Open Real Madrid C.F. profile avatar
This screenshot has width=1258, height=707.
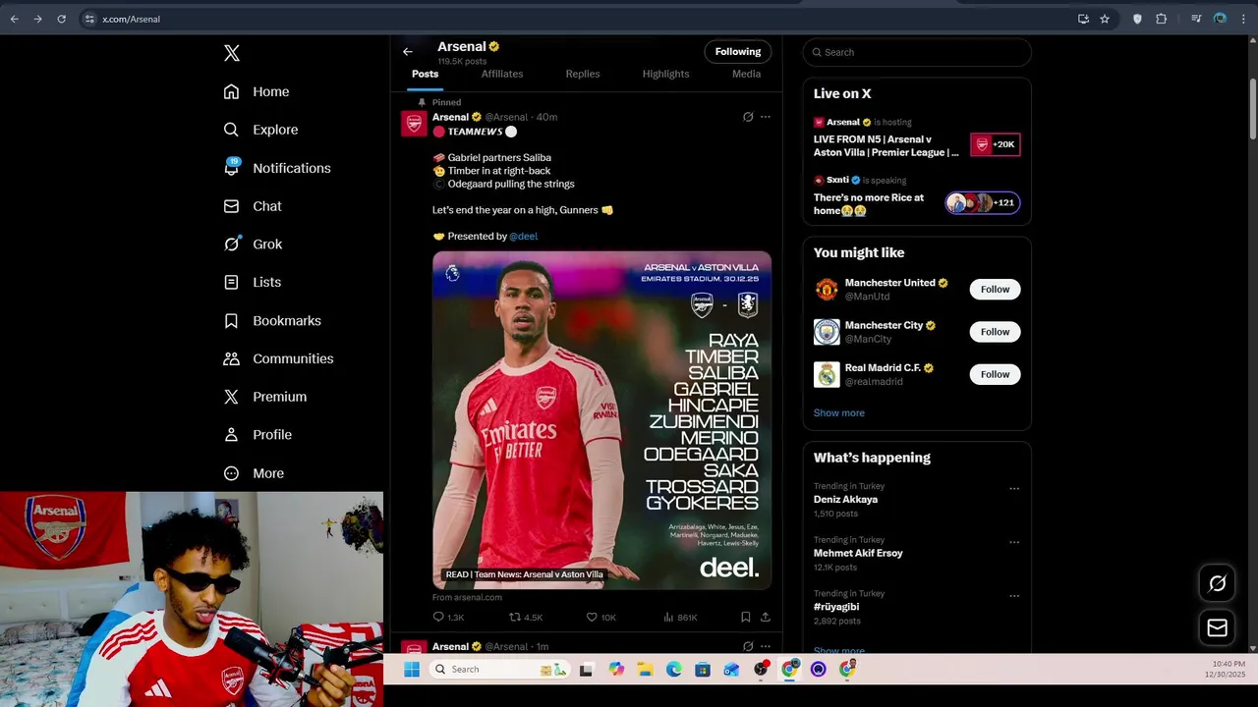[x=827, y=374]
